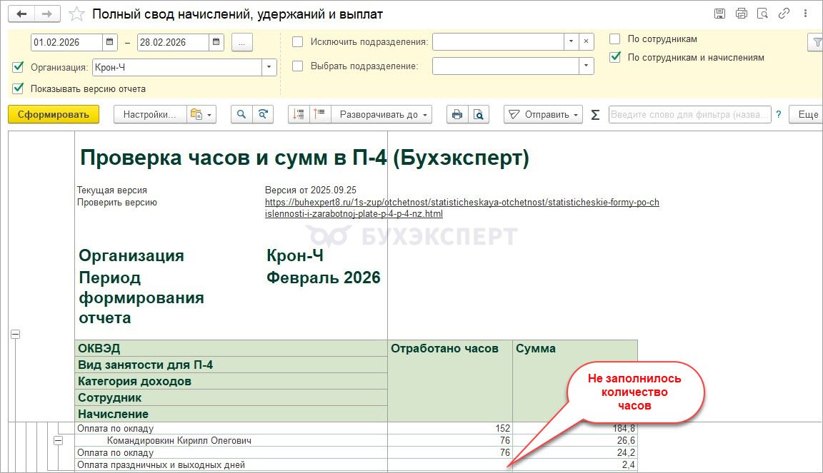Open the Еще menu

807,115
